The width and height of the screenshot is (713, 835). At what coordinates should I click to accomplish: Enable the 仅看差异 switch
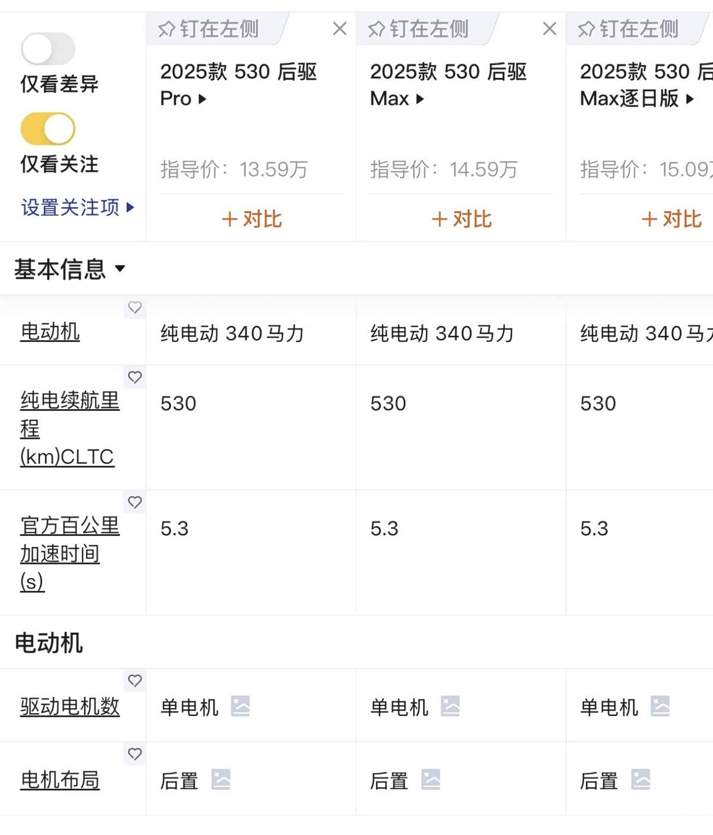pyautogui.click(x=48, y=49)
